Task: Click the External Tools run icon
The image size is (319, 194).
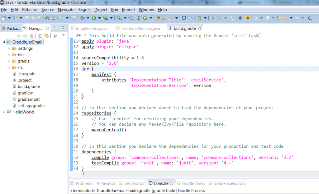Action: tap(119, 18)
